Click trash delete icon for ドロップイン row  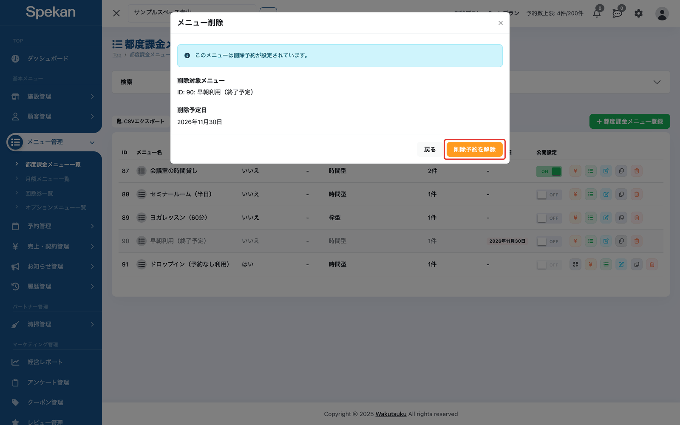pyautogui.click(x=652, y=264)
